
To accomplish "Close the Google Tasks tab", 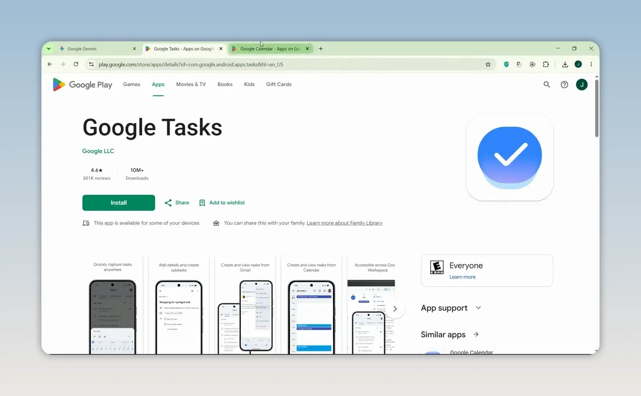I will 221,49.
